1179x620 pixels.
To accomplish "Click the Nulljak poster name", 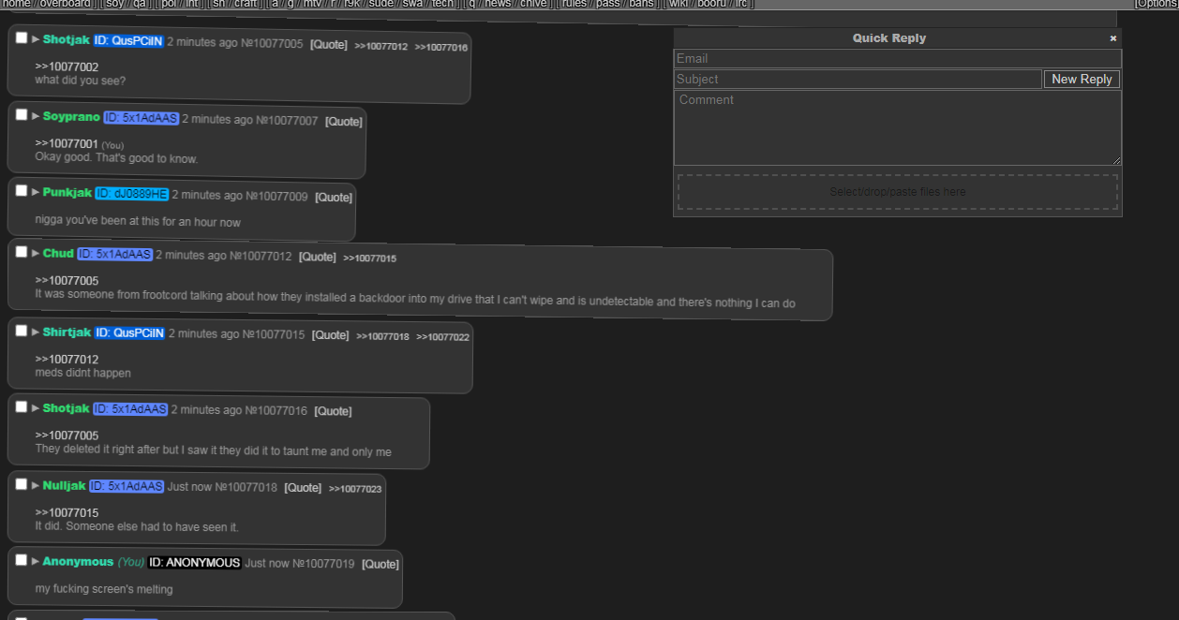I will tap(64, 486).
